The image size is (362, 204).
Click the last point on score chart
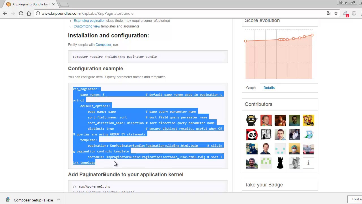tap(312, 35)
